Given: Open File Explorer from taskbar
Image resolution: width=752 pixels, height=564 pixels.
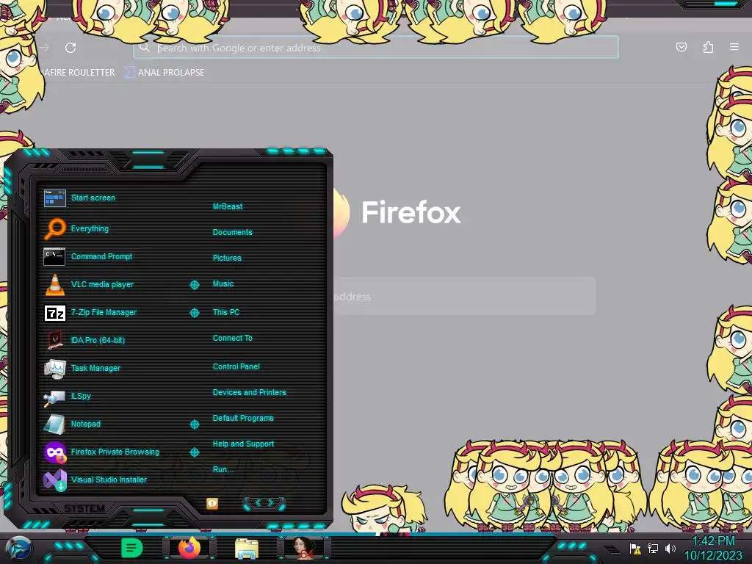Looking at the screenshot, I should click(247, 549).
